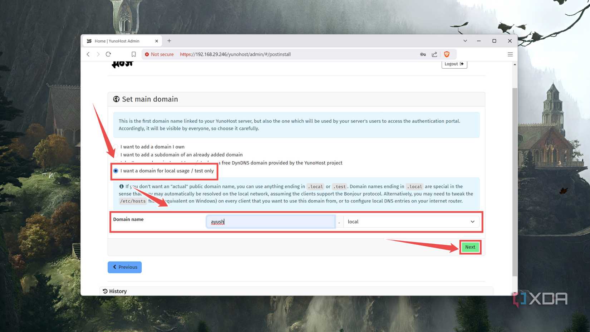The image size is (590, 332).
Task: Maximize the browser window
Action: 494,41
